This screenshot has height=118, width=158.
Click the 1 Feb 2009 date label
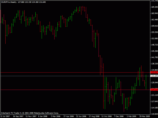coord(131,116)
